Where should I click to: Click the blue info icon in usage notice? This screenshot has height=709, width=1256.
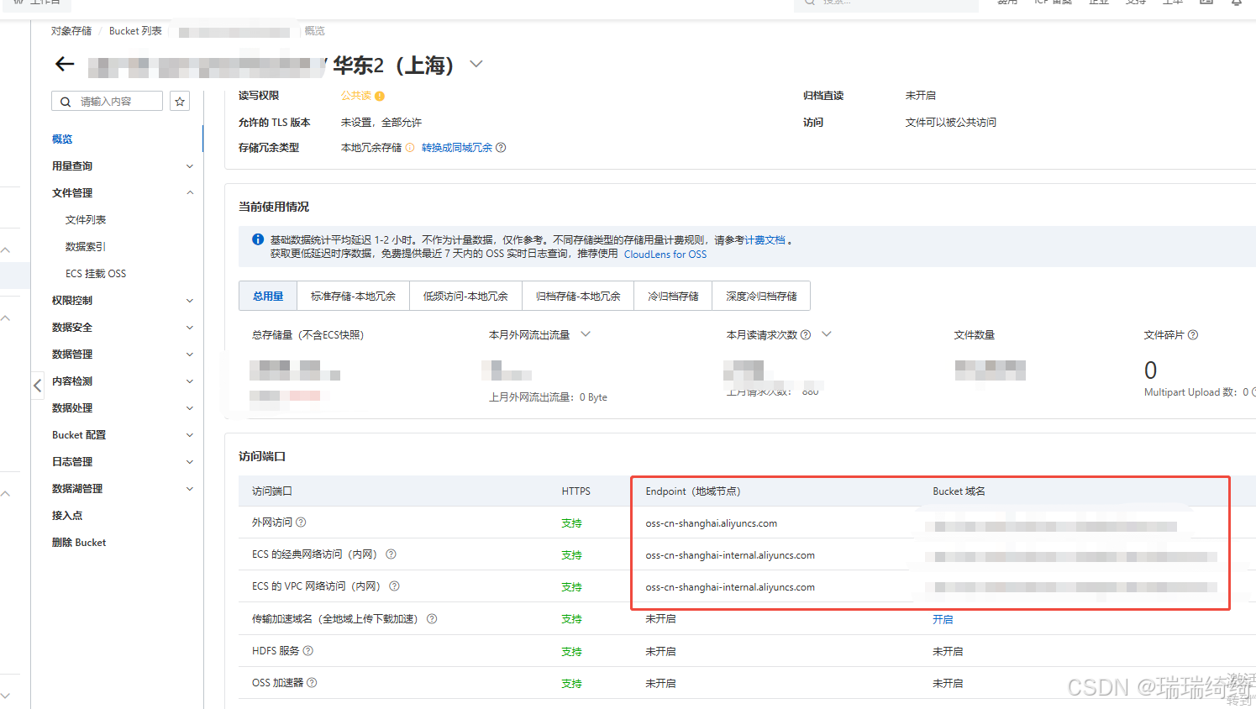[258, 239]
